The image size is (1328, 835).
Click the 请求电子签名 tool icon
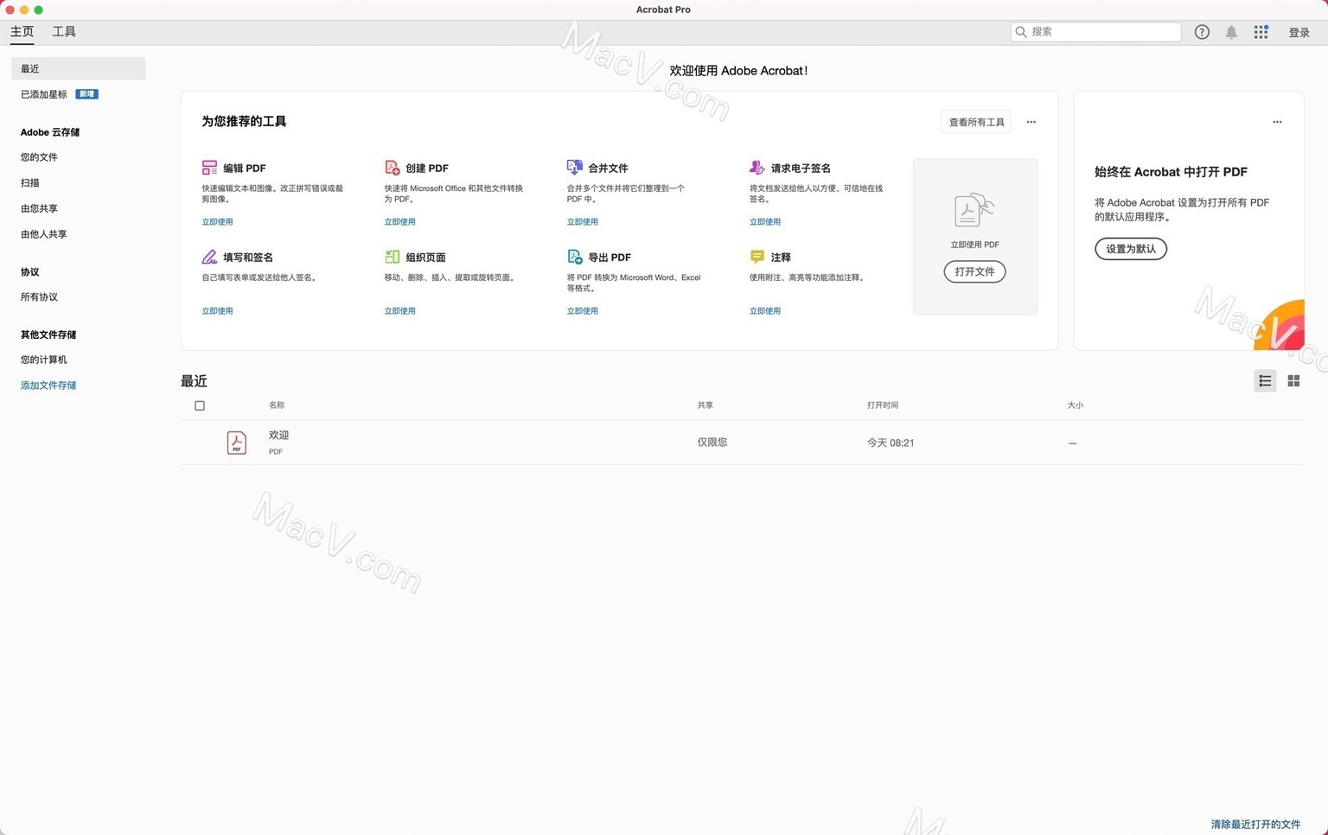tap(757, 167)
